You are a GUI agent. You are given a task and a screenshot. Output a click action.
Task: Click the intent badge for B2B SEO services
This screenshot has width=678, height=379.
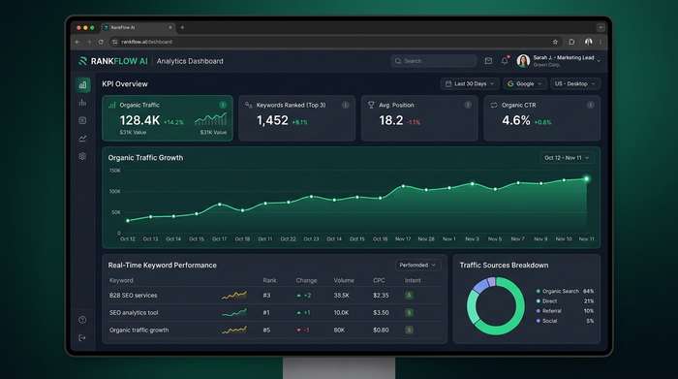coord(409,295)
